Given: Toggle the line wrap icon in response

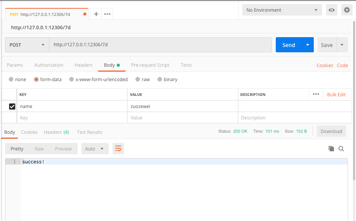Looking at the screenshot, I should [118, 149].
